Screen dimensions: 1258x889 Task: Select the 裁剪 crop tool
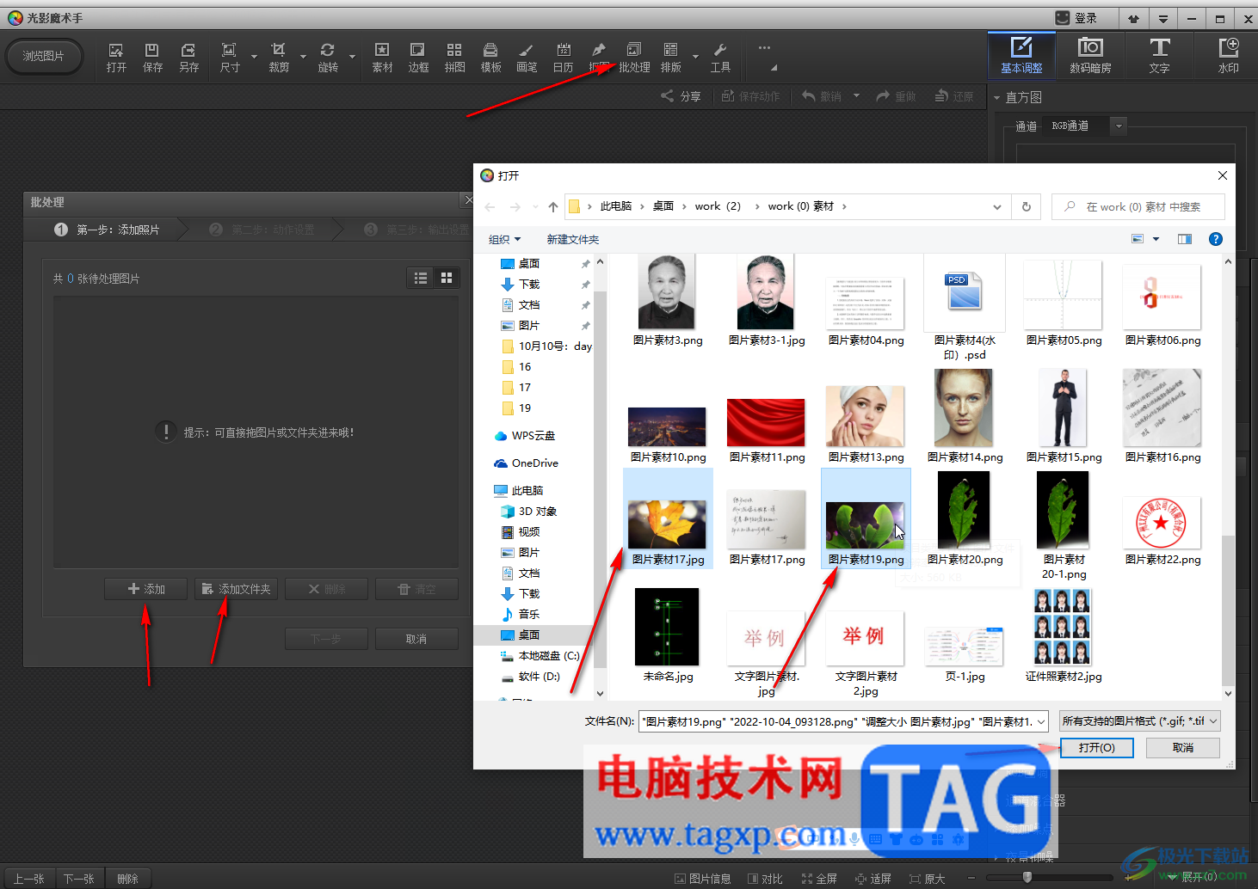click(279, 58)
